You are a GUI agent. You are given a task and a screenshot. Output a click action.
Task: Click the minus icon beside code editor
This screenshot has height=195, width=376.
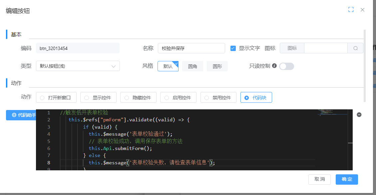pos(359,115)
